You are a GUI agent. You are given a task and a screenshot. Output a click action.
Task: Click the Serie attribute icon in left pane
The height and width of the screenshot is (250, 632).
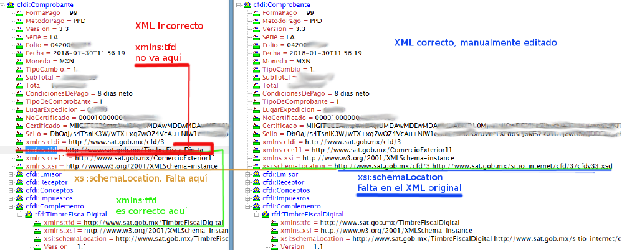pos(20,37)
